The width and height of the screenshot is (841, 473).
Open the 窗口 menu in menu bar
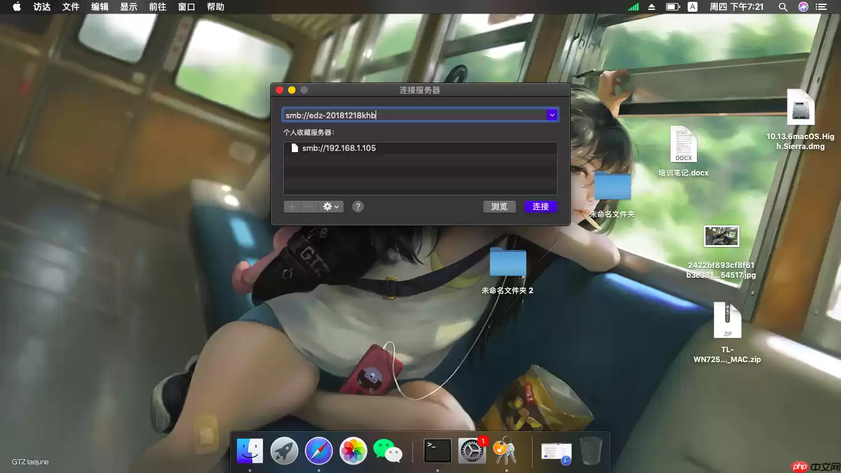pos(186,7)
